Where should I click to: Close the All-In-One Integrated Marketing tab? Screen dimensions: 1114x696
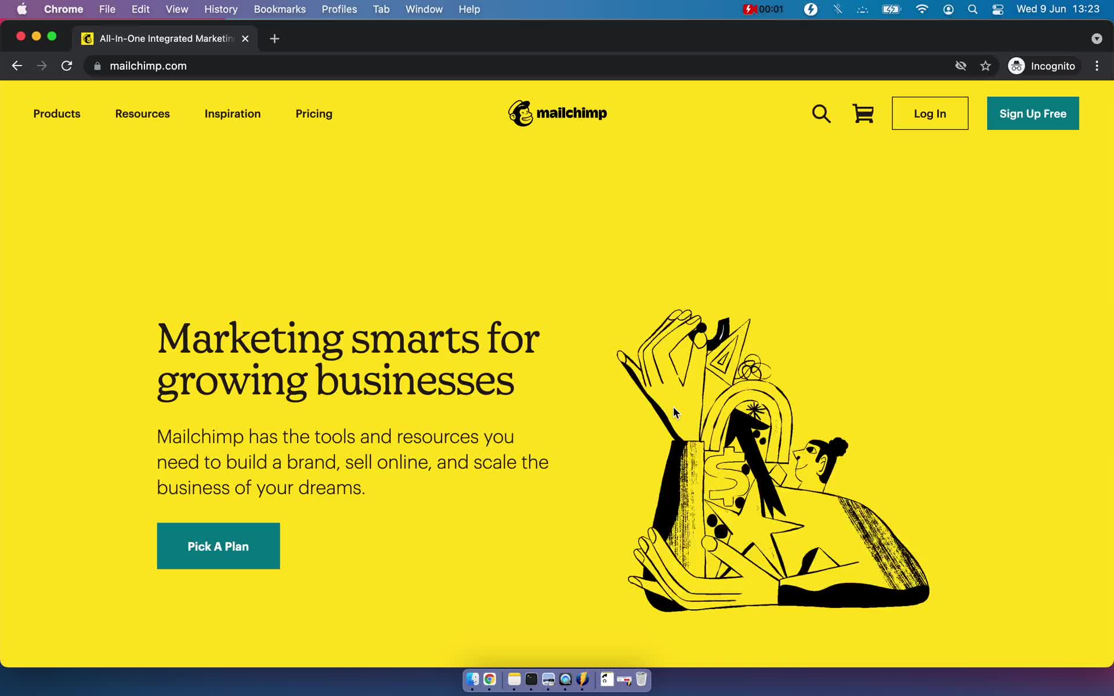[245, 38]
